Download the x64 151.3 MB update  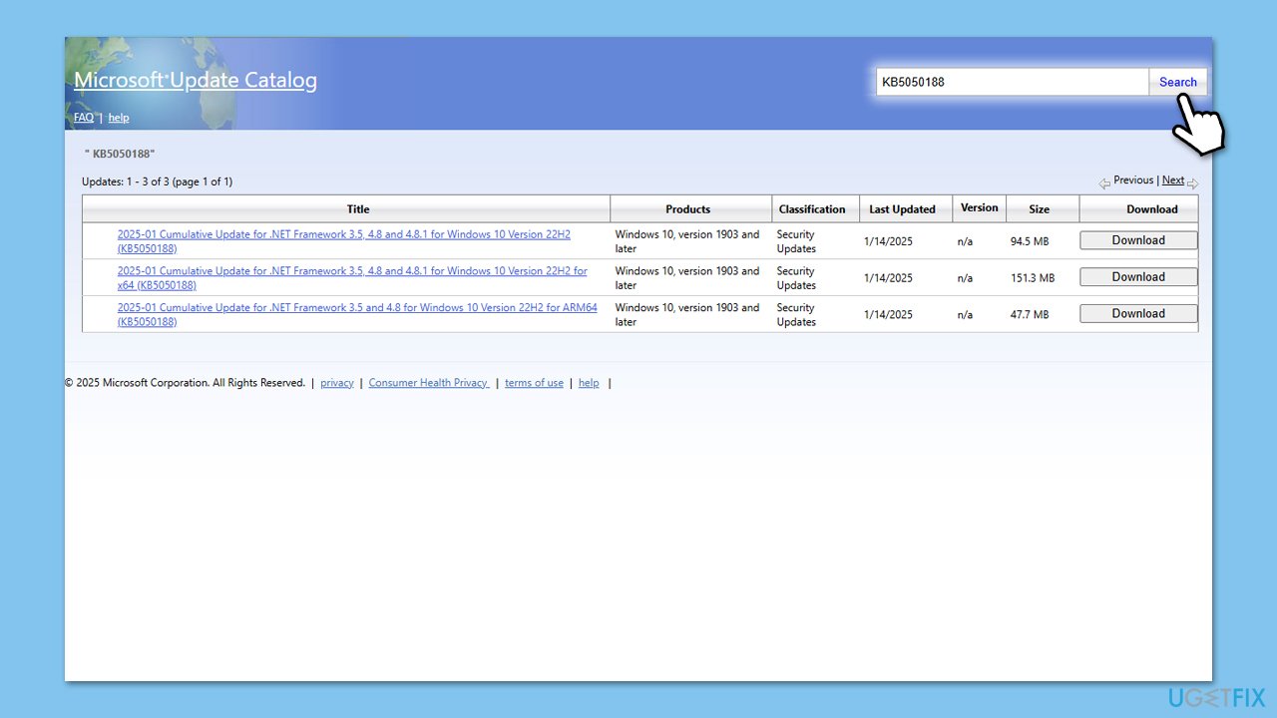tap(1138, 277)
